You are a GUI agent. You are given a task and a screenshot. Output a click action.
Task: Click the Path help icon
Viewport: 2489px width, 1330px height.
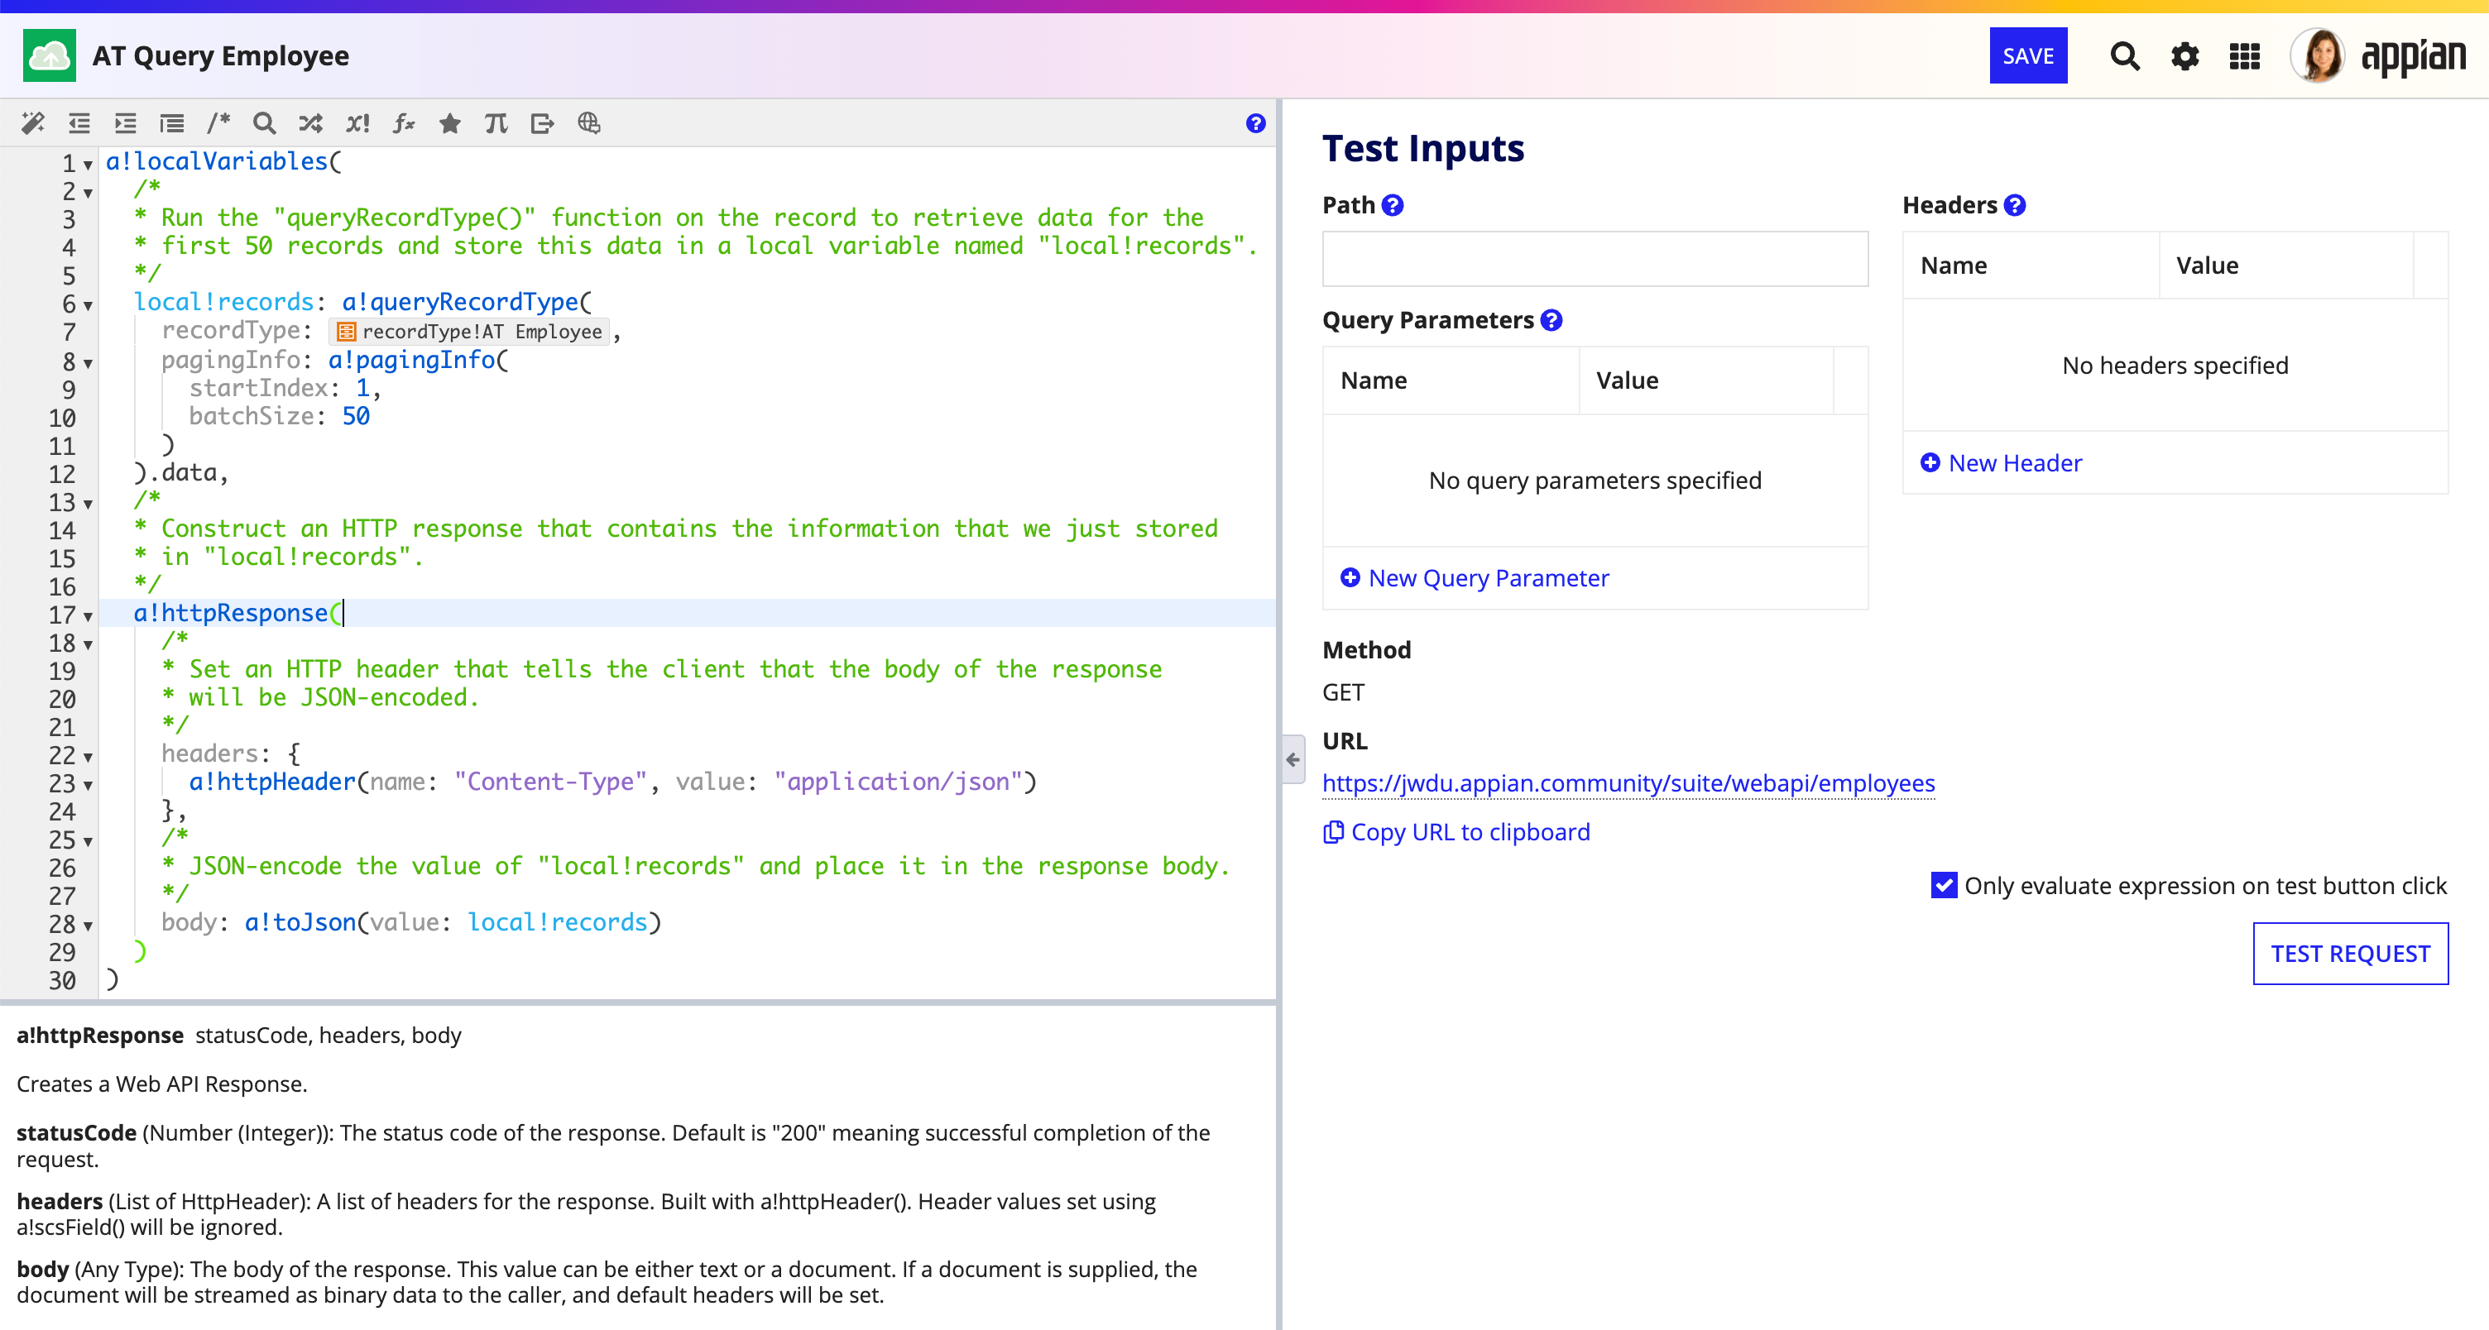1393,205
